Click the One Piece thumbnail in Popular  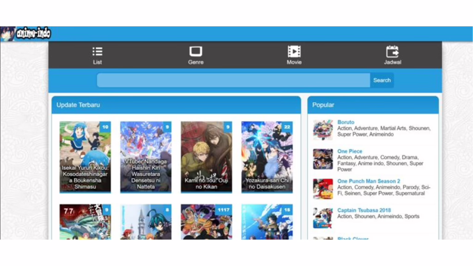(323, 159)
